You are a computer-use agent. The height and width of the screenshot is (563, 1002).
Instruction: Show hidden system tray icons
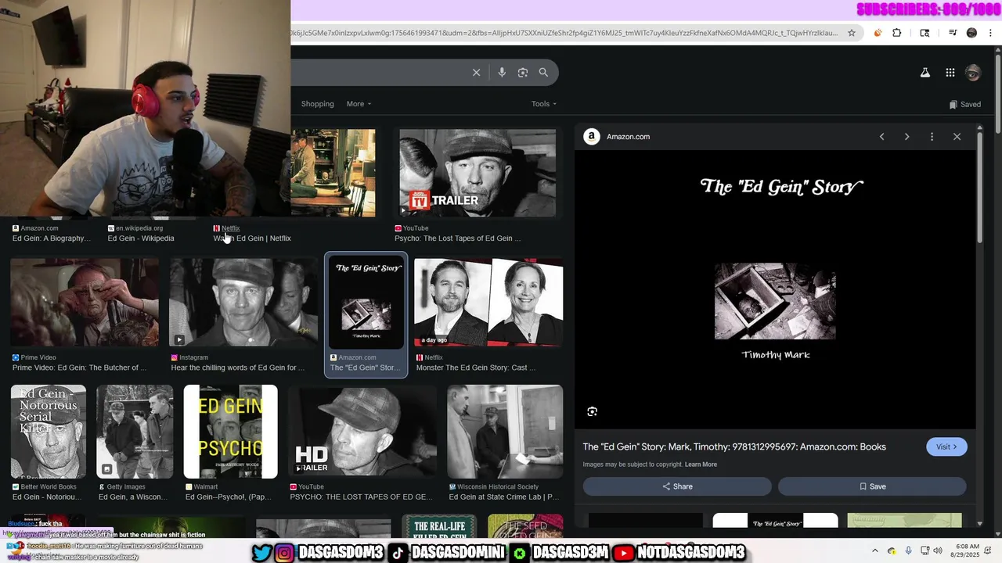(875, 550)
